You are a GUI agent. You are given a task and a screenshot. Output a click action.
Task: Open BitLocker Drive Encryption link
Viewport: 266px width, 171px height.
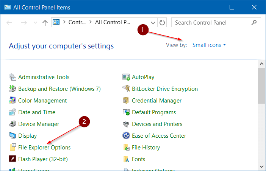click(165, 89)
